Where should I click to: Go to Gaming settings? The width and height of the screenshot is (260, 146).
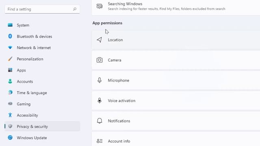pyautogui.click(x=42, y=104)
